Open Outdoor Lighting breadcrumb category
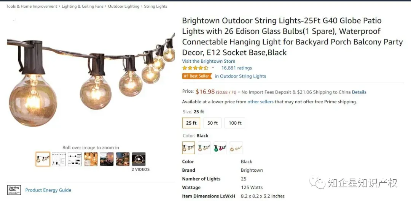 click(x=124, y=6)
